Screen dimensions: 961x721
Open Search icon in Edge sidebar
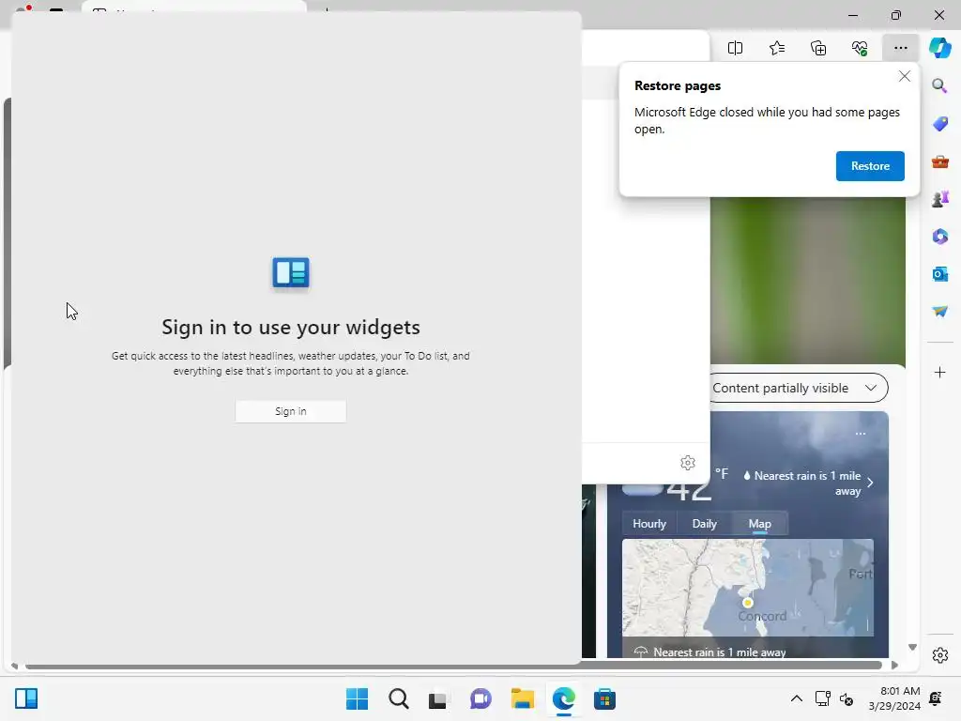click(939, 85)
